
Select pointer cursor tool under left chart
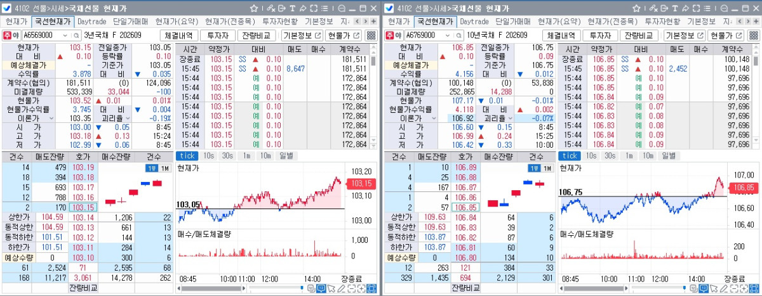(x=331, y=288)
